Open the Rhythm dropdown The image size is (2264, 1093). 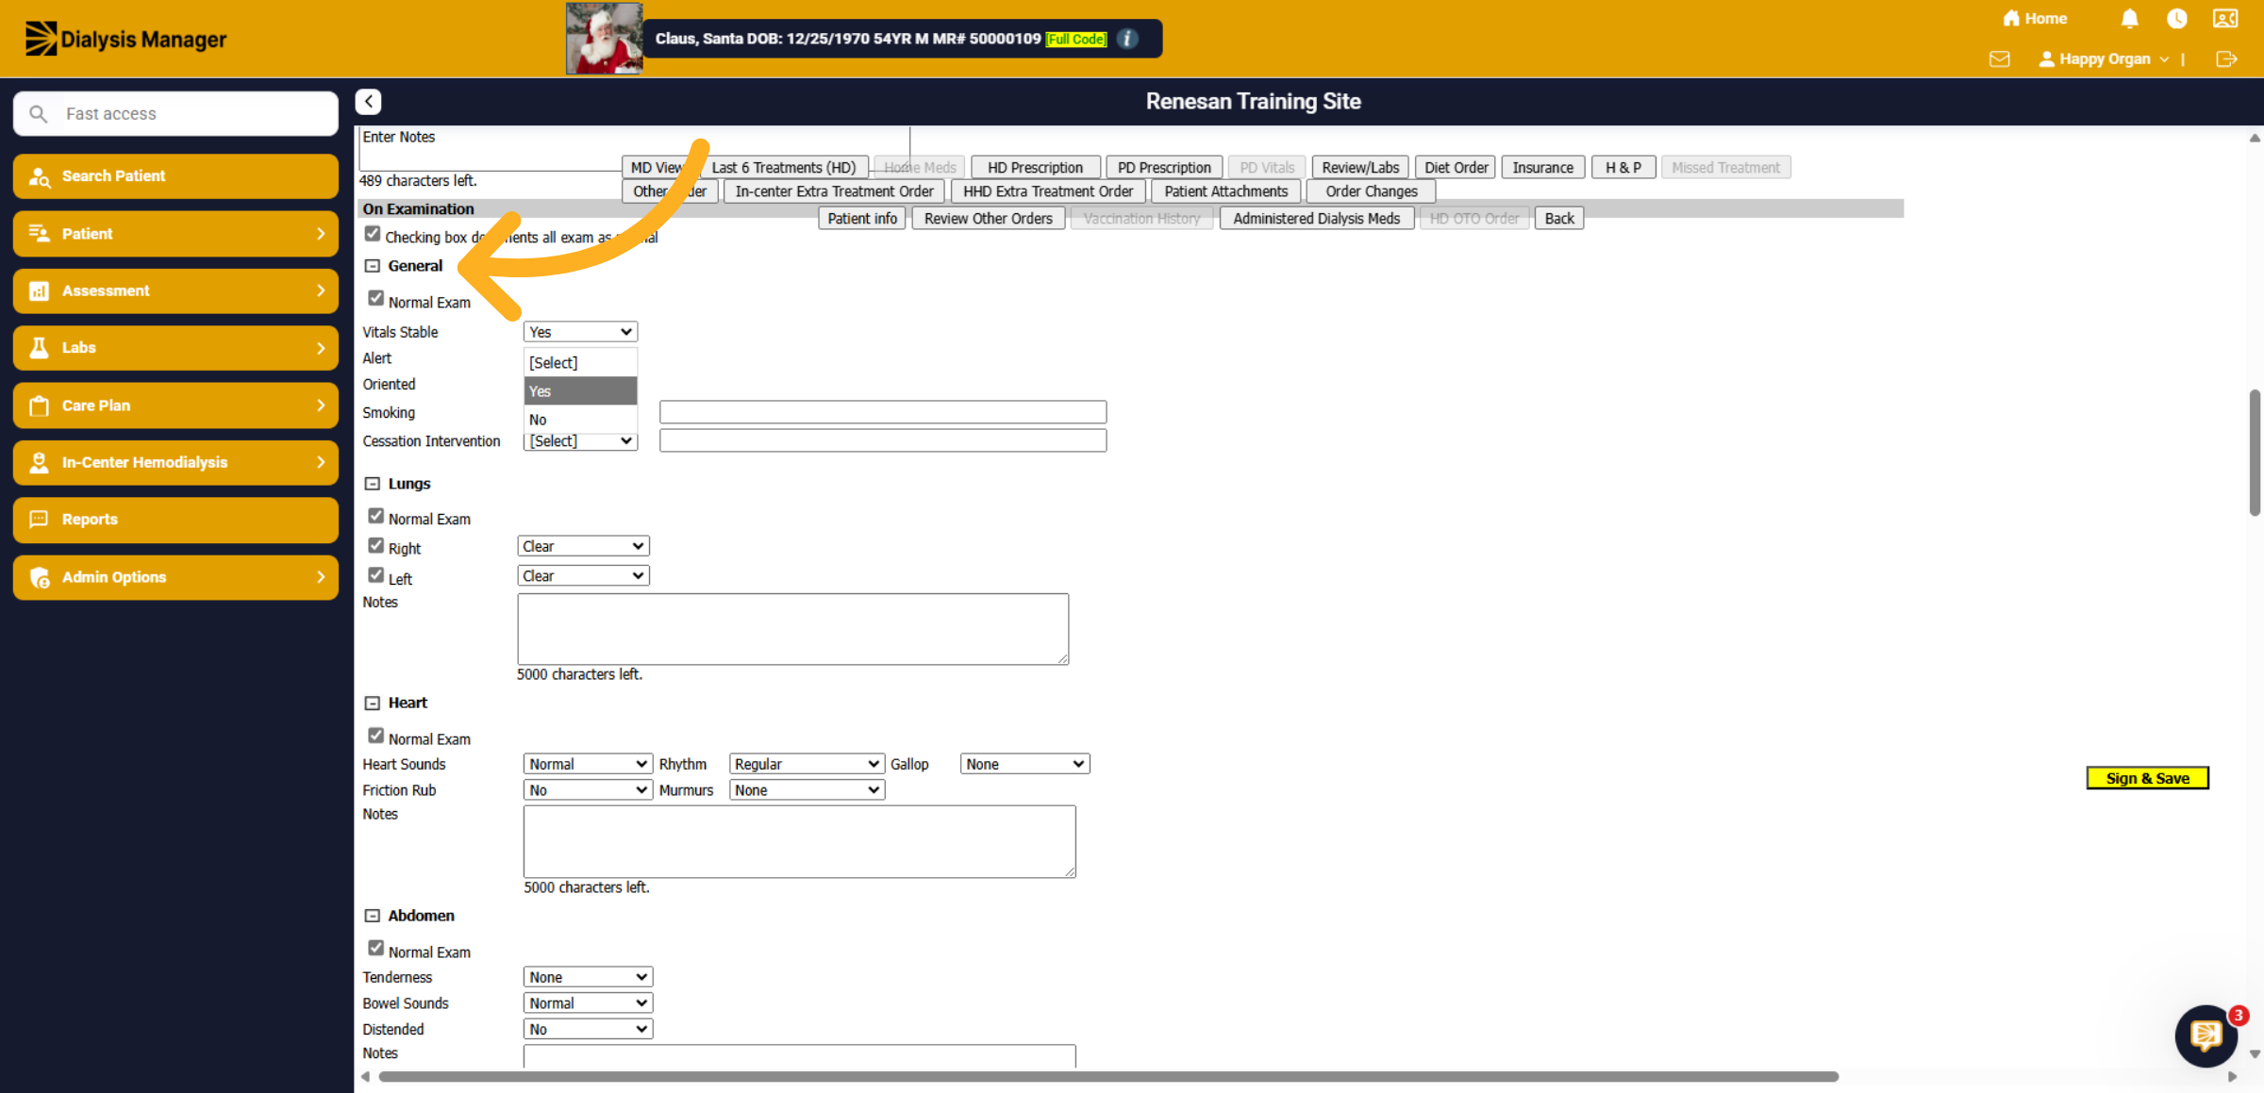(807, 764)
